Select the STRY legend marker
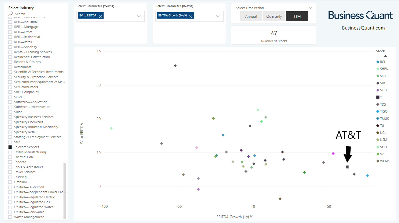This screenshot has height=223, width=399. pos(378,90)
